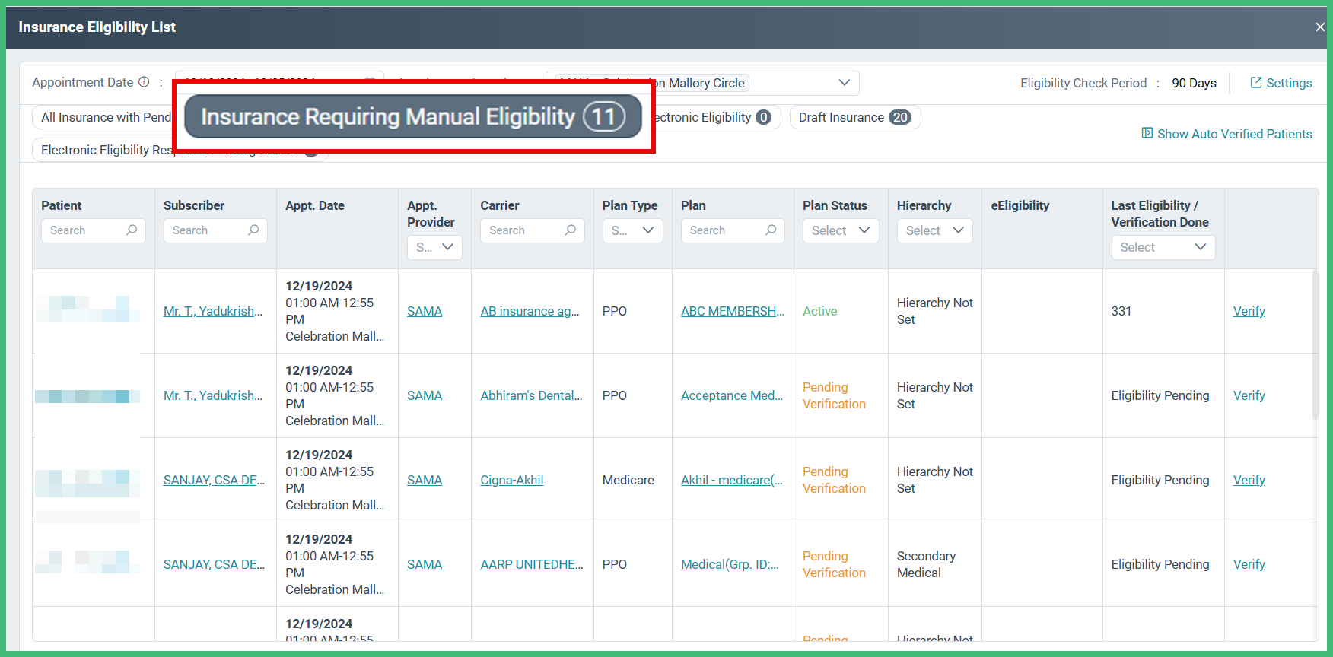Open subscriber SANJAY, CSA DE in AARP row
Screen dimensions: 1333x657
(214, 564)
